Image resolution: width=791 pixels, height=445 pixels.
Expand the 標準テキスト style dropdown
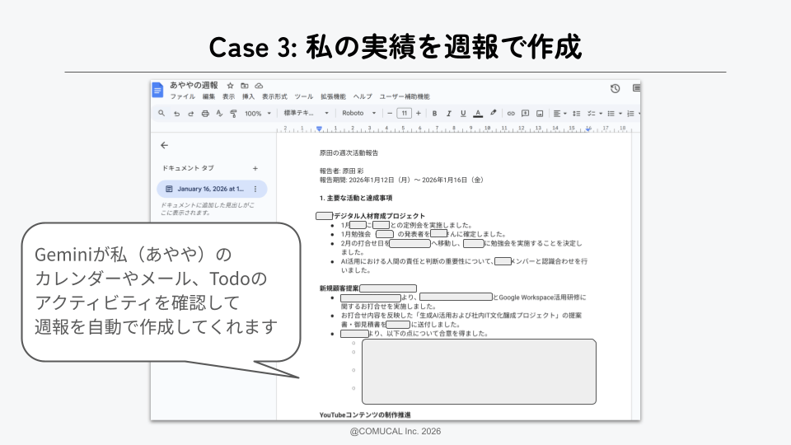click(x=306, y=114)
